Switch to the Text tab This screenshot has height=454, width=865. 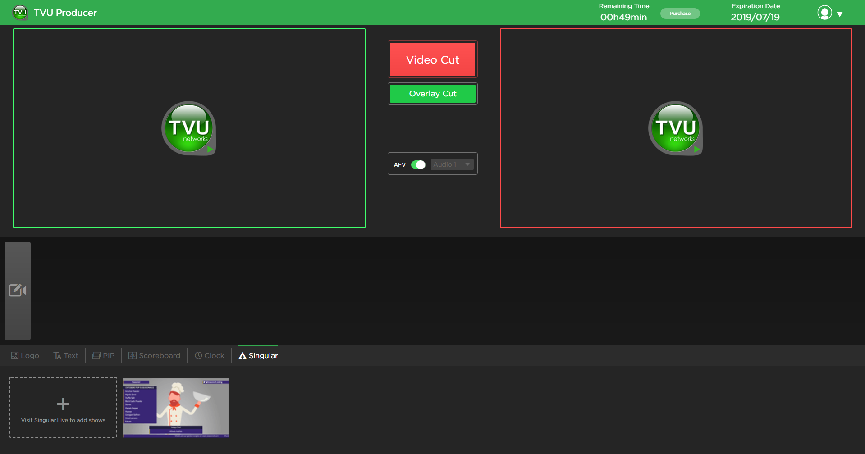point(66,355)
